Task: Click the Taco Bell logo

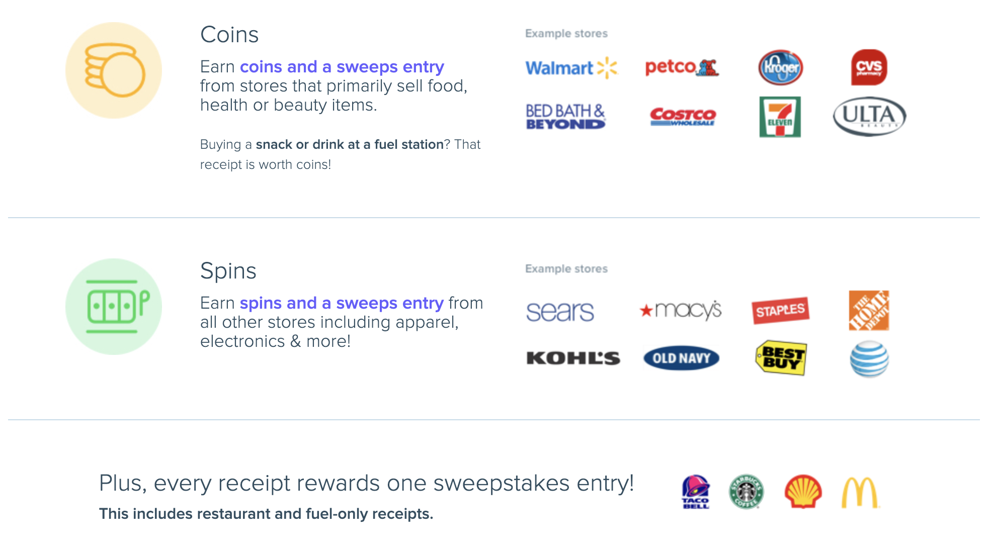Action: pos(696,492)
